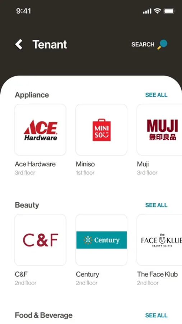This screenshot has height=324, width=182.
Task: Open the Ace Hardware name link
Action: tap(35, 164)
